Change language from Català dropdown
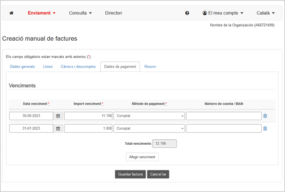This screenshot has width=285, height=192. [265, 13]
